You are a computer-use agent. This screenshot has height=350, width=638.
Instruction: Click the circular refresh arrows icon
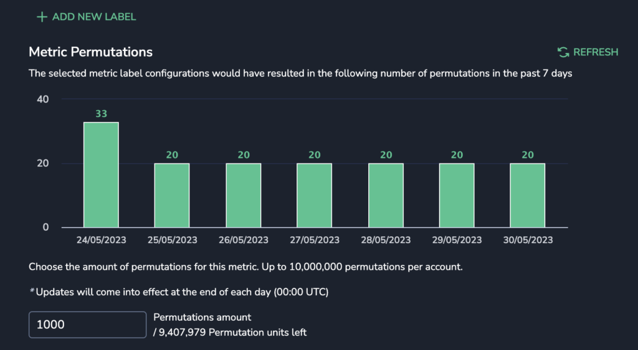(563, 52)
